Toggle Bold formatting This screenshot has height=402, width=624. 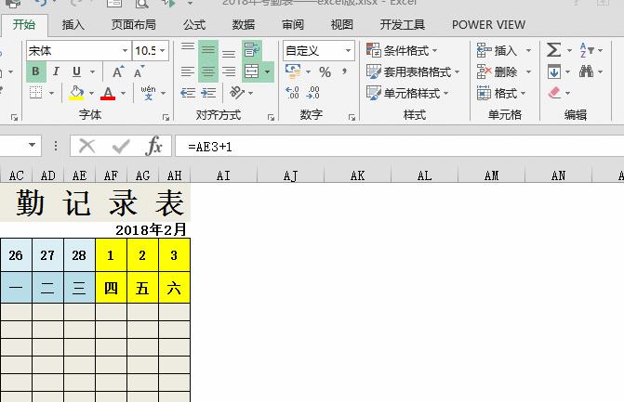pos(36,71)
